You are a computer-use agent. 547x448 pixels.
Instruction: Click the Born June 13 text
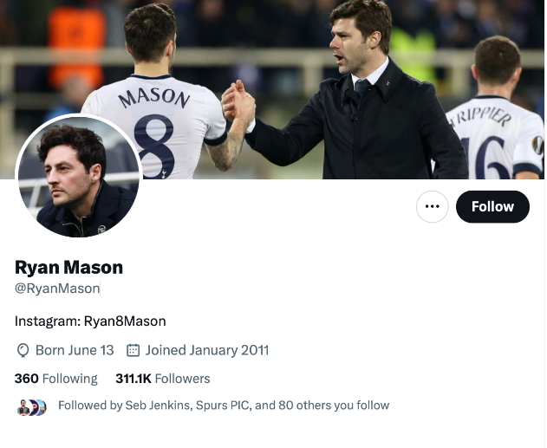[75, 351]
